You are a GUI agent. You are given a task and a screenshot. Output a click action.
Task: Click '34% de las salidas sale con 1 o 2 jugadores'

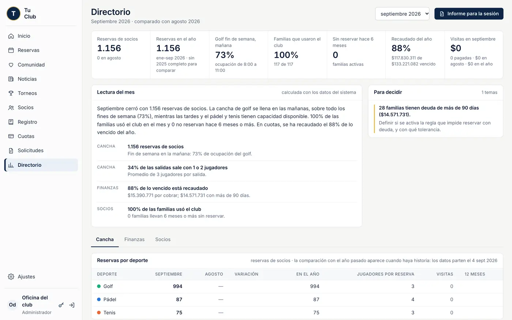tap(177, 167)
